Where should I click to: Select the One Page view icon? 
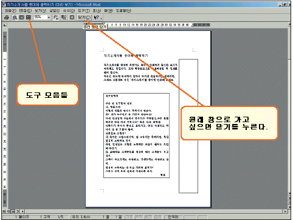[x=21, y=18]
